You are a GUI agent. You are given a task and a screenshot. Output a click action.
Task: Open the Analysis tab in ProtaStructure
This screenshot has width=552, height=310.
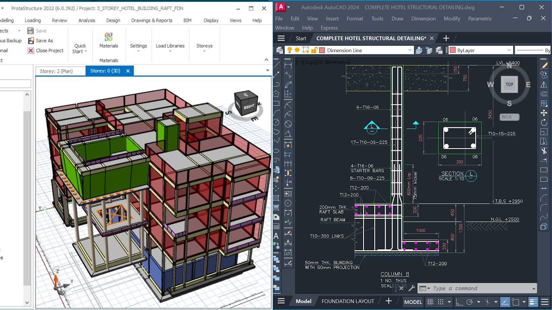coord(87,20)
